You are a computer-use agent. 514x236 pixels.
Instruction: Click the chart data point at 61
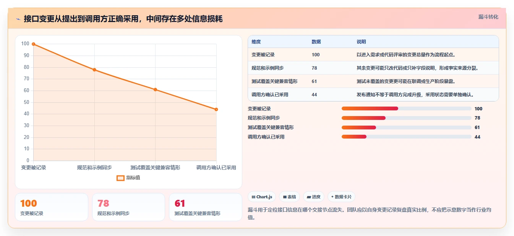pos(155,89)
